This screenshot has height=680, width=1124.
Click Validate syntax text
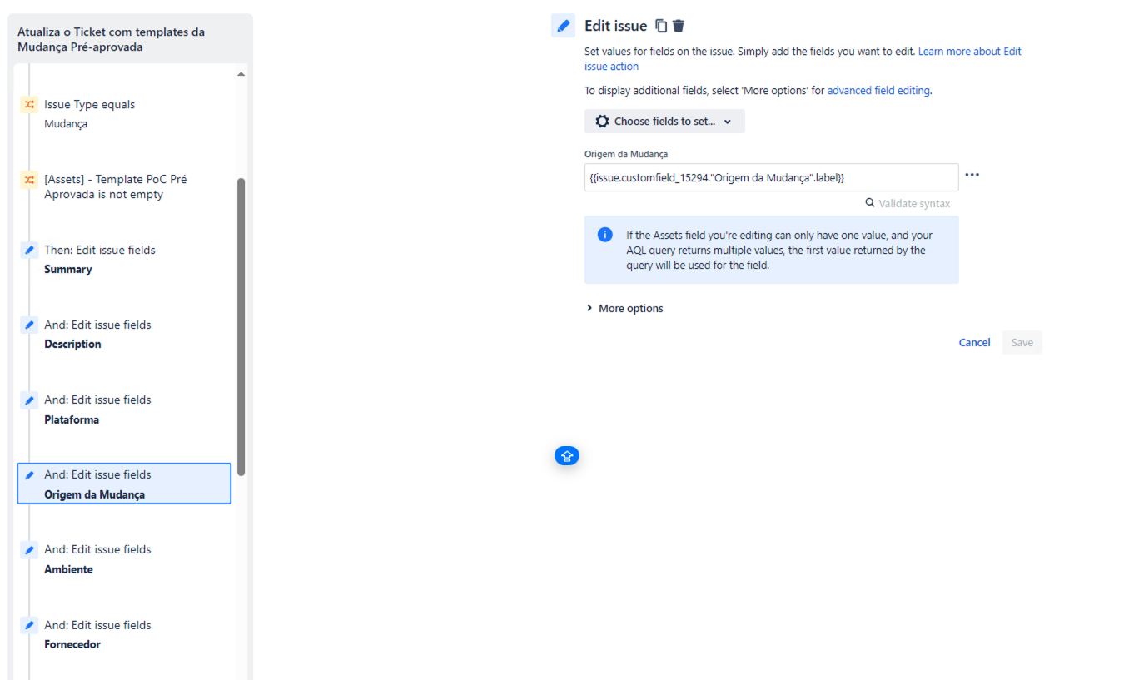[x=914, y=203]
